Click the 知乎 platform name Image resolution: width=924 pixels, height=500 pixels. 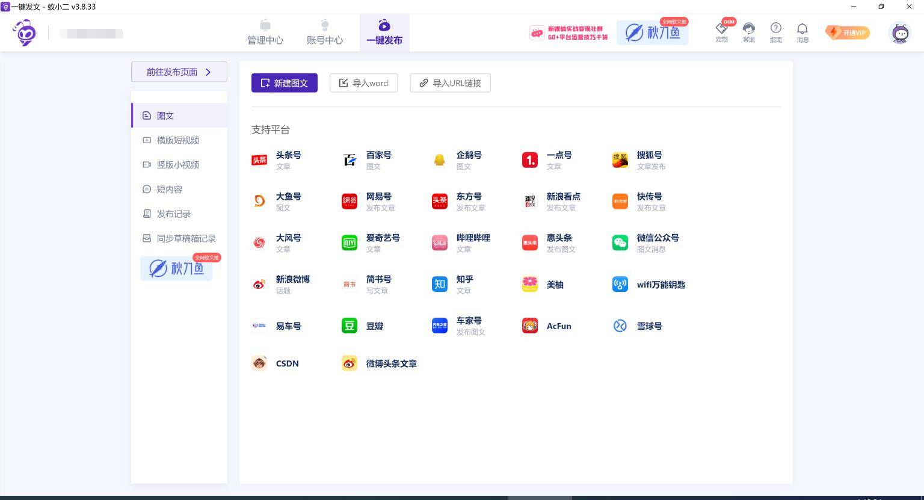click(465, 279)
